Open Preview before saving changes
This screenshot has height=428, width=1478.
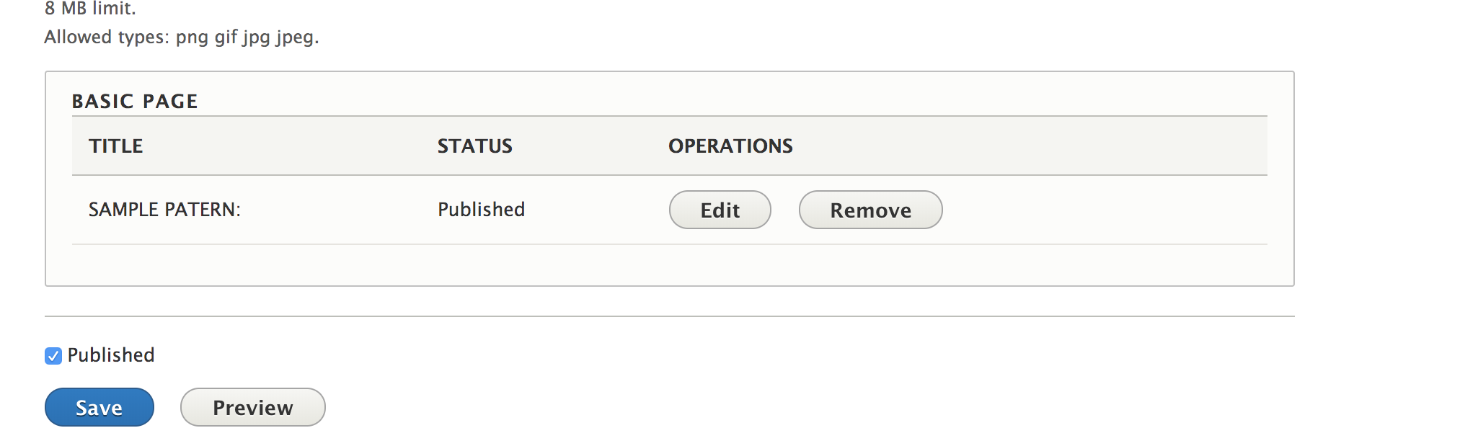[x=252, y=407]
